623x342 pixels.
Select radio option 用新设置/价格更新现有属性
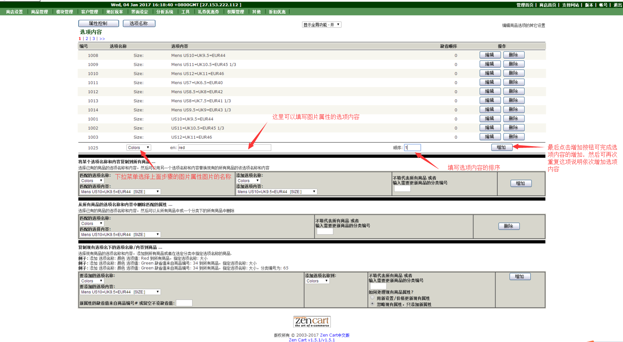[x=372, y=298]
